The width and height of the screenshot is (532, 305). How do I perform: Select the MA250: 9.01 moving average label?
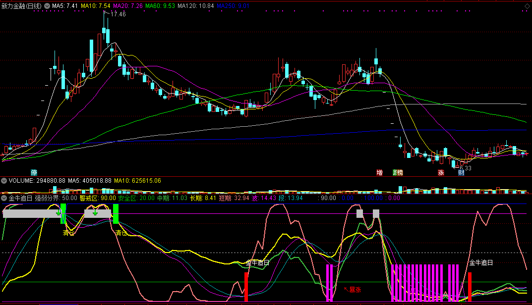(233, 6)
